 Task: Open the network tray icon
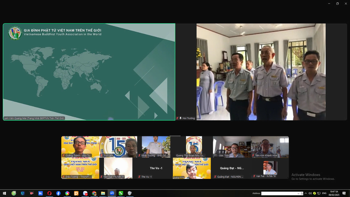click(x=319, y=193)
